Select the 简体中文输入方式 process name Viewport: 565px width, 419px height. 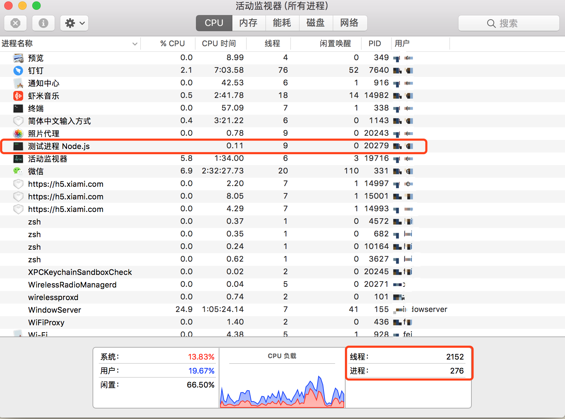(x=60, y=121)
